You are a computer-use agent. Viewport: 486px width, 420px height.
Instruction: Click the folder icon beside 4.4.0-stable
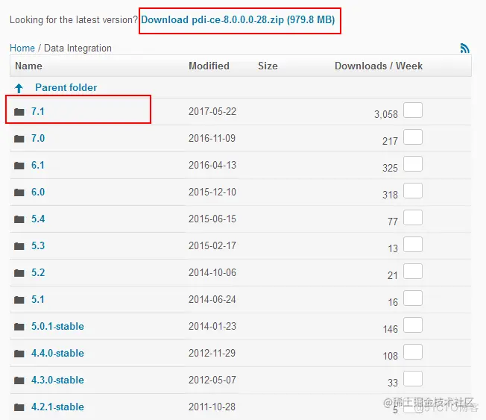tap(19, 354)
